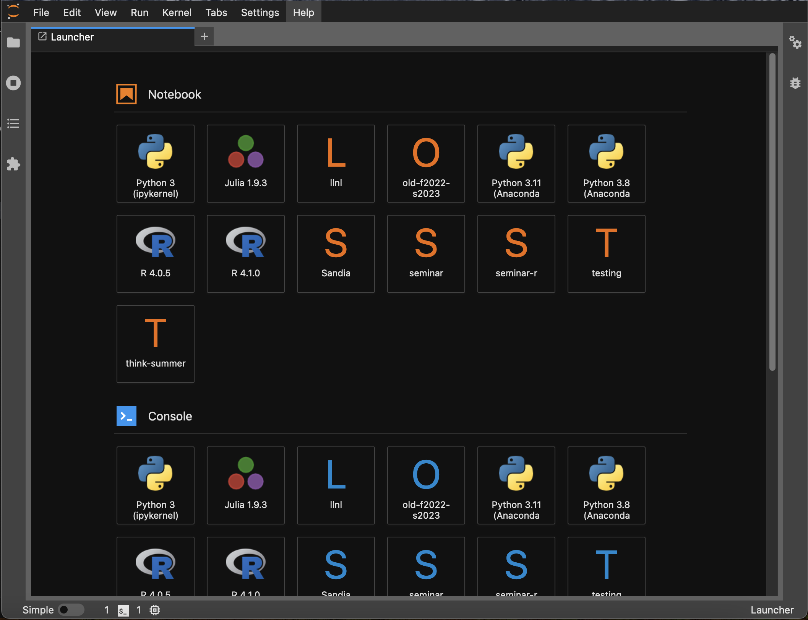Screen dimensions: 808x620
Task: Launch Sandia kernel notebook
Action: (x=336, y=253)
